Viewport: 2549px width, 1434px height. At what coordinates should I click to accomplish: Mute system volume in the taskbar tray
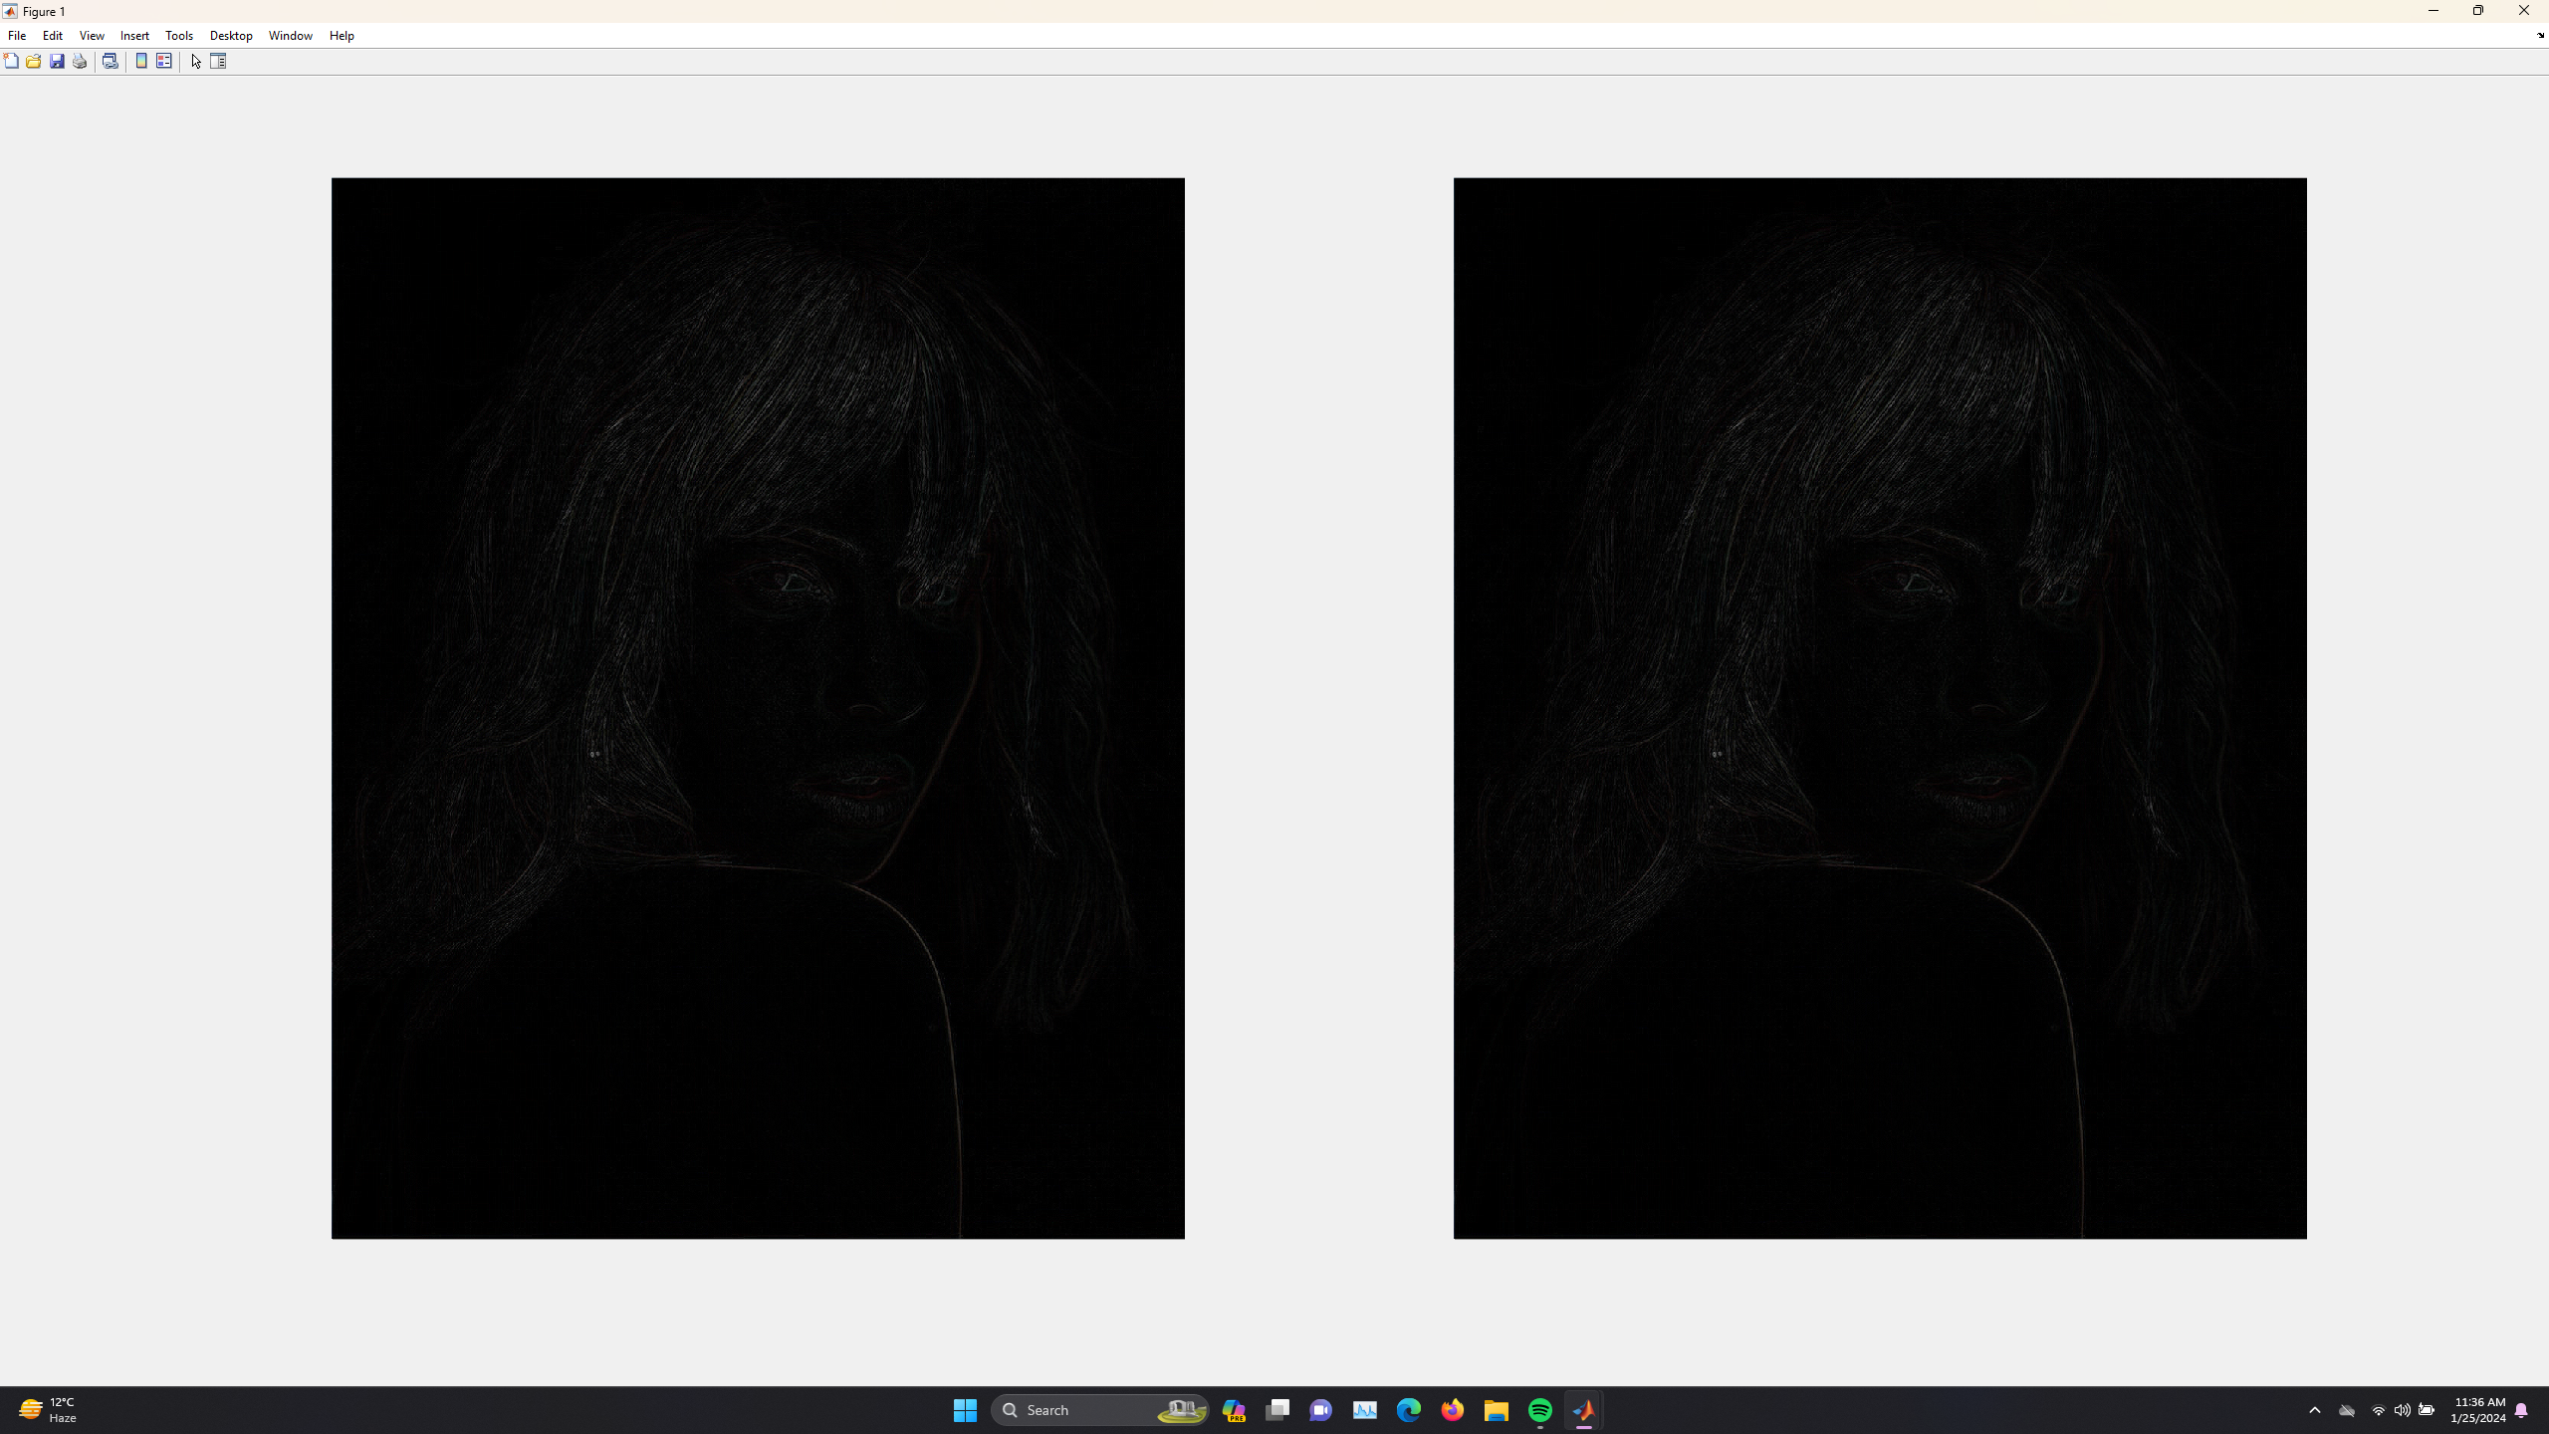pyautogui.click(x=2400, y=1410)
